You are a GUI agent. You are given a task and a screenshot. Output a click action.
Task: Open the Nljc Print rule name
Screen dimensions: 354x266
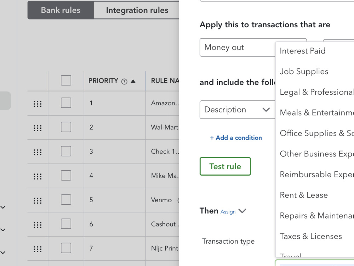point(165,248)
